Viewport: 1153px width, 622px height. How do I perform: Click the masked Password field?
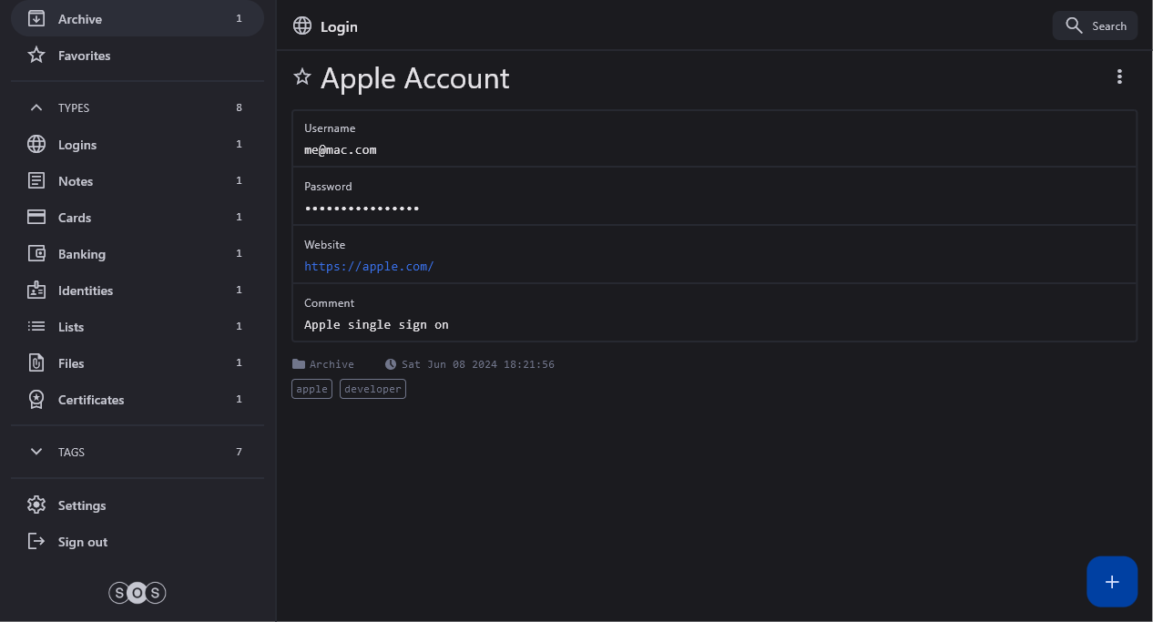362,209
